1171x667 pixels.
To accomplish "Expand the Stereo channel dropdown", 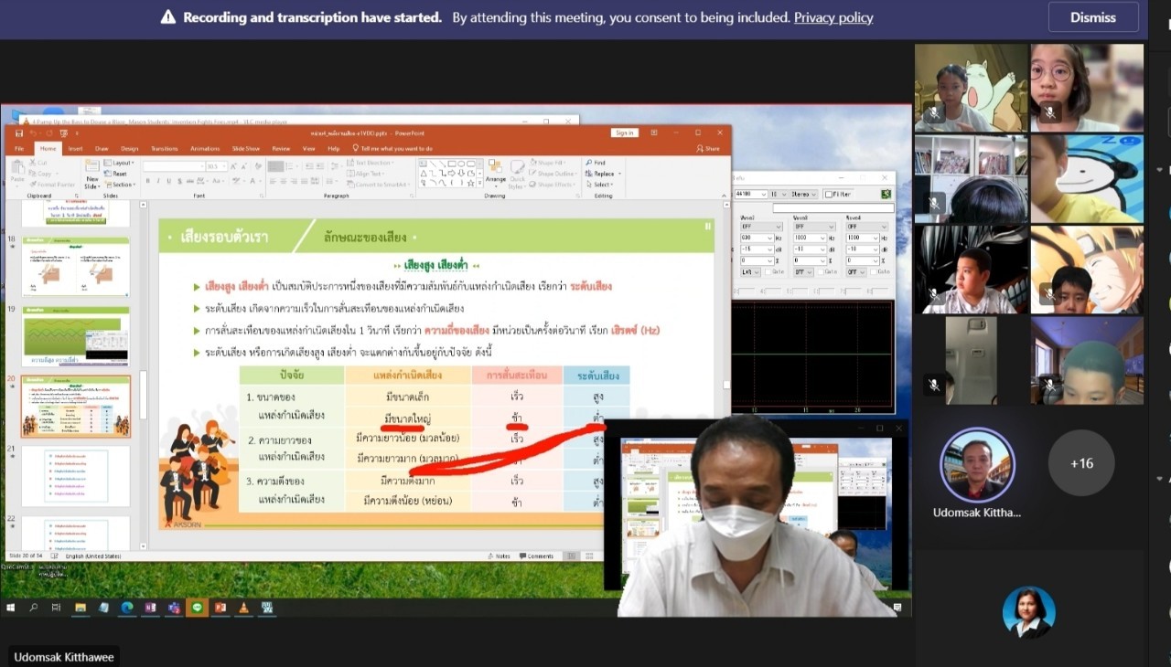I will [x=803, y=194].
